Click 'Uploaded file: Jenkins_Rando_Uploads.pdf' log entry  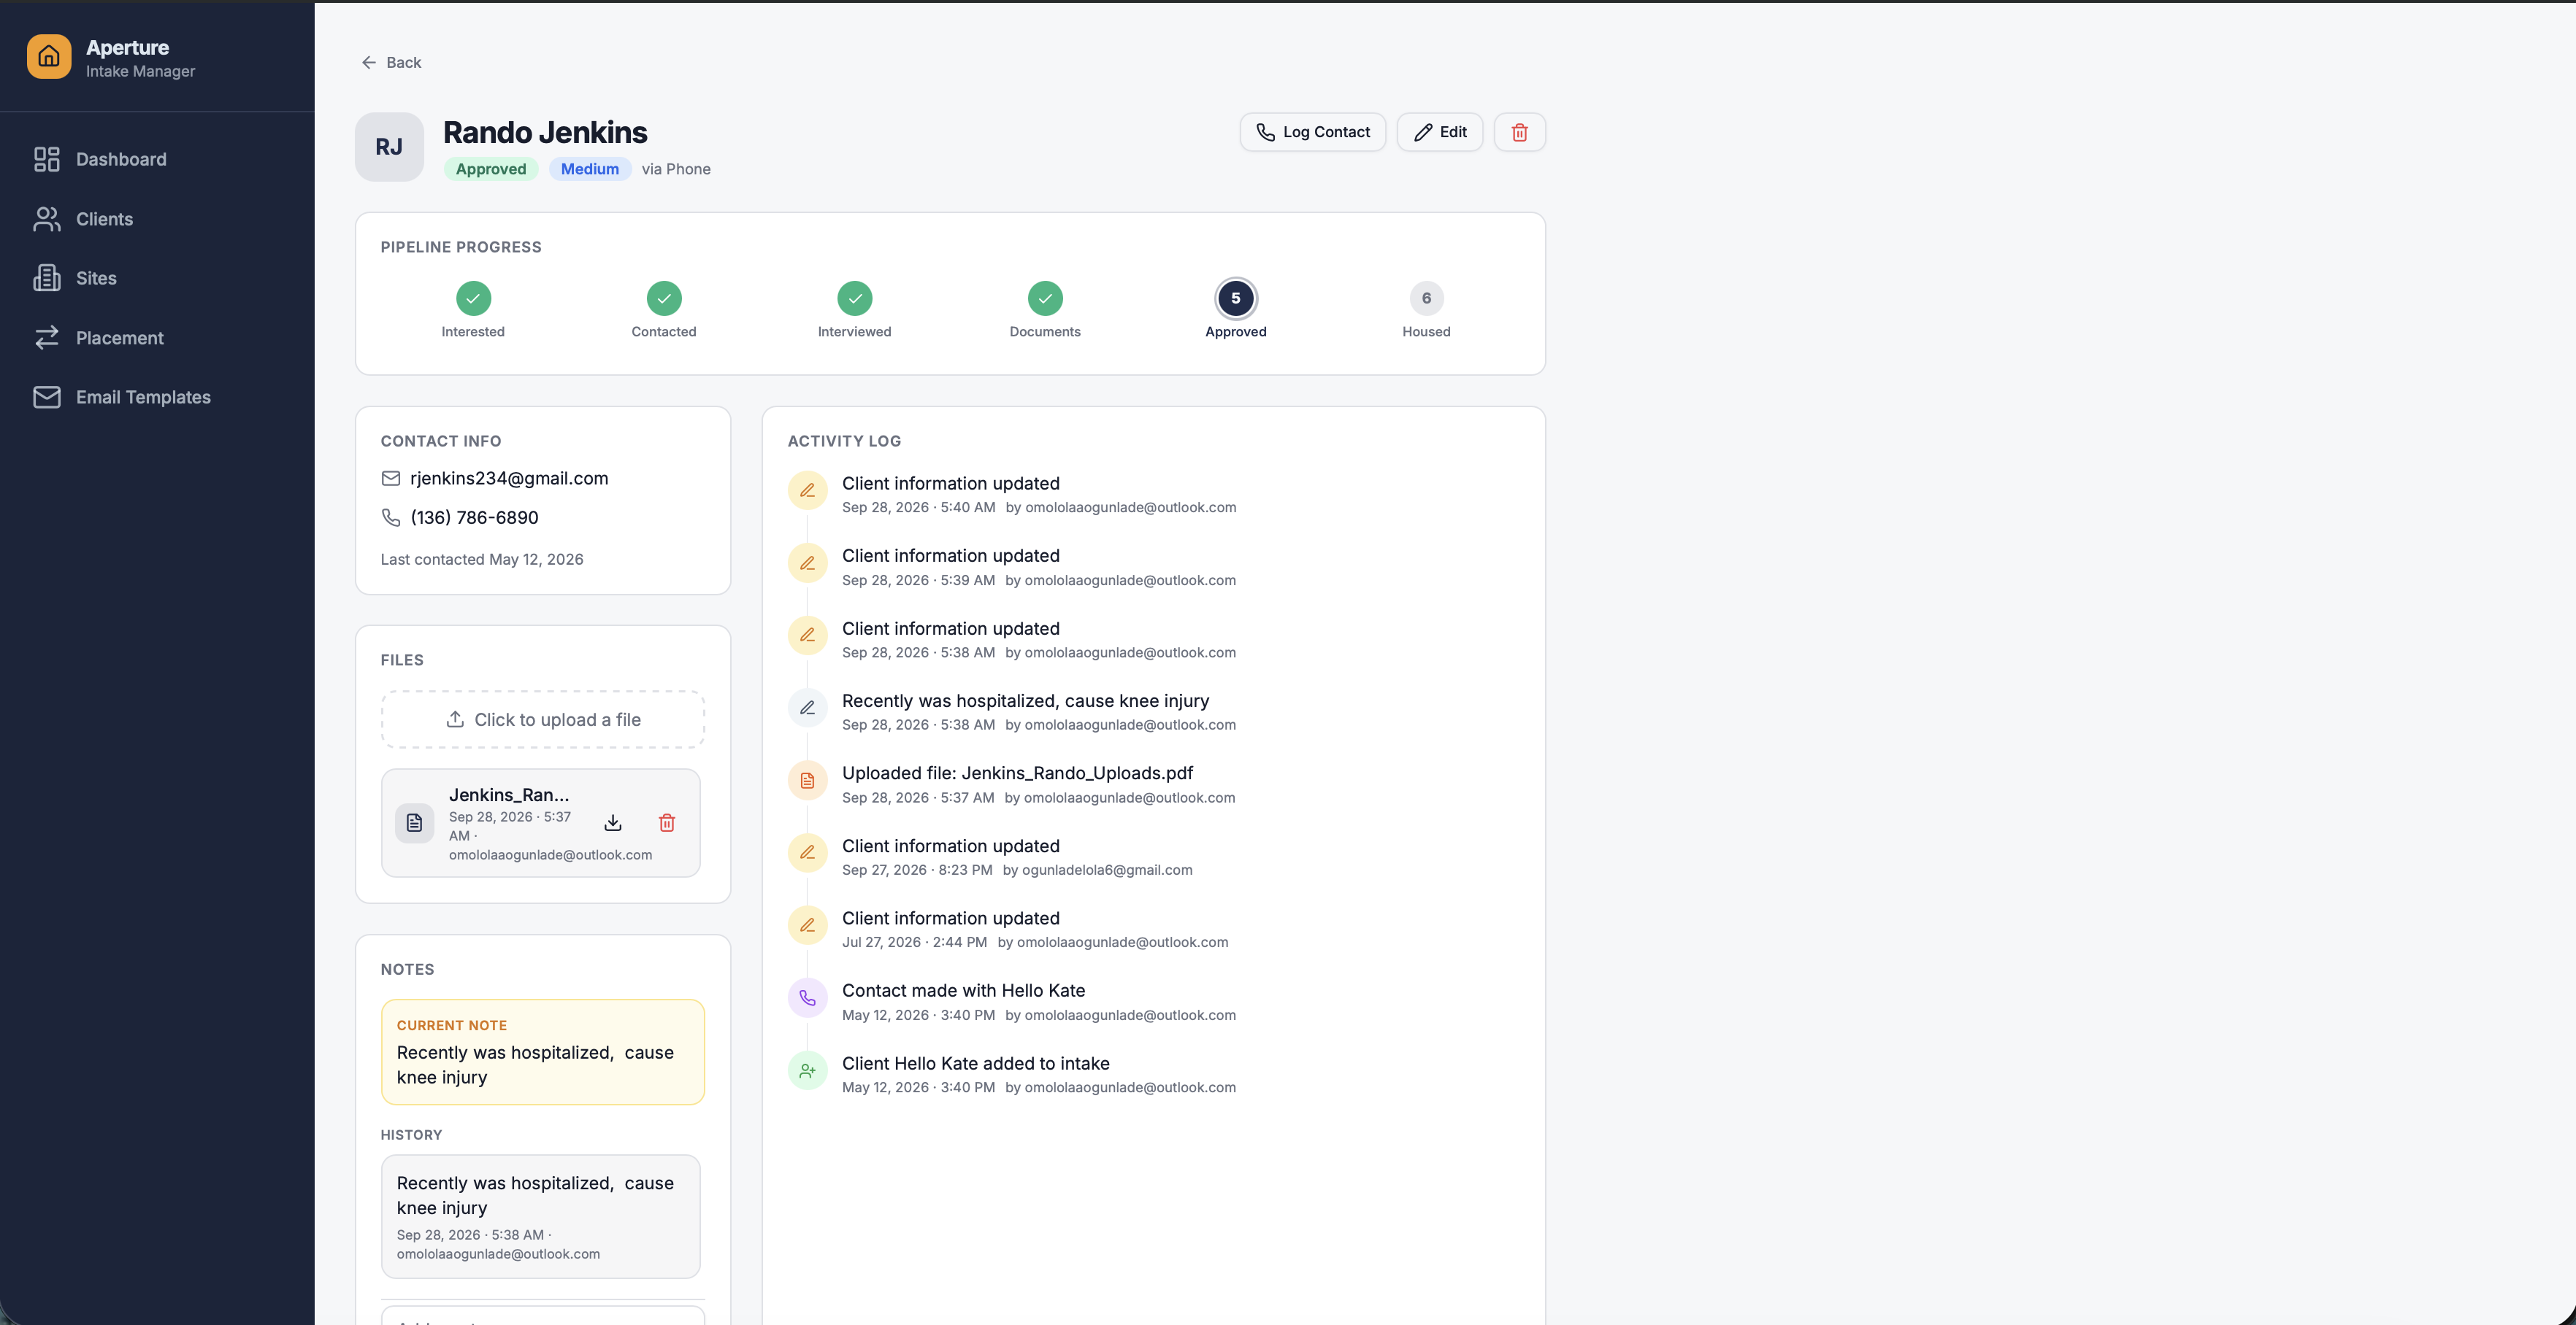(1018, 773)
